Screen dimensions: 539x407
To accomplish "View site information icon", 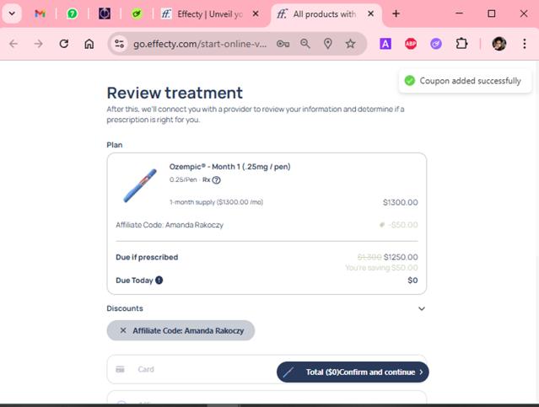I will point(119,44).
